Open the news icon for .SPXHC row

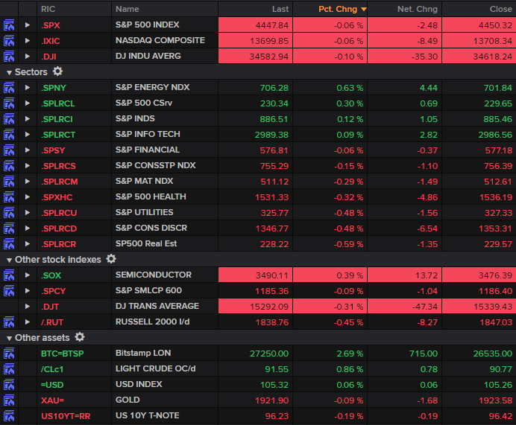[9, 197]
